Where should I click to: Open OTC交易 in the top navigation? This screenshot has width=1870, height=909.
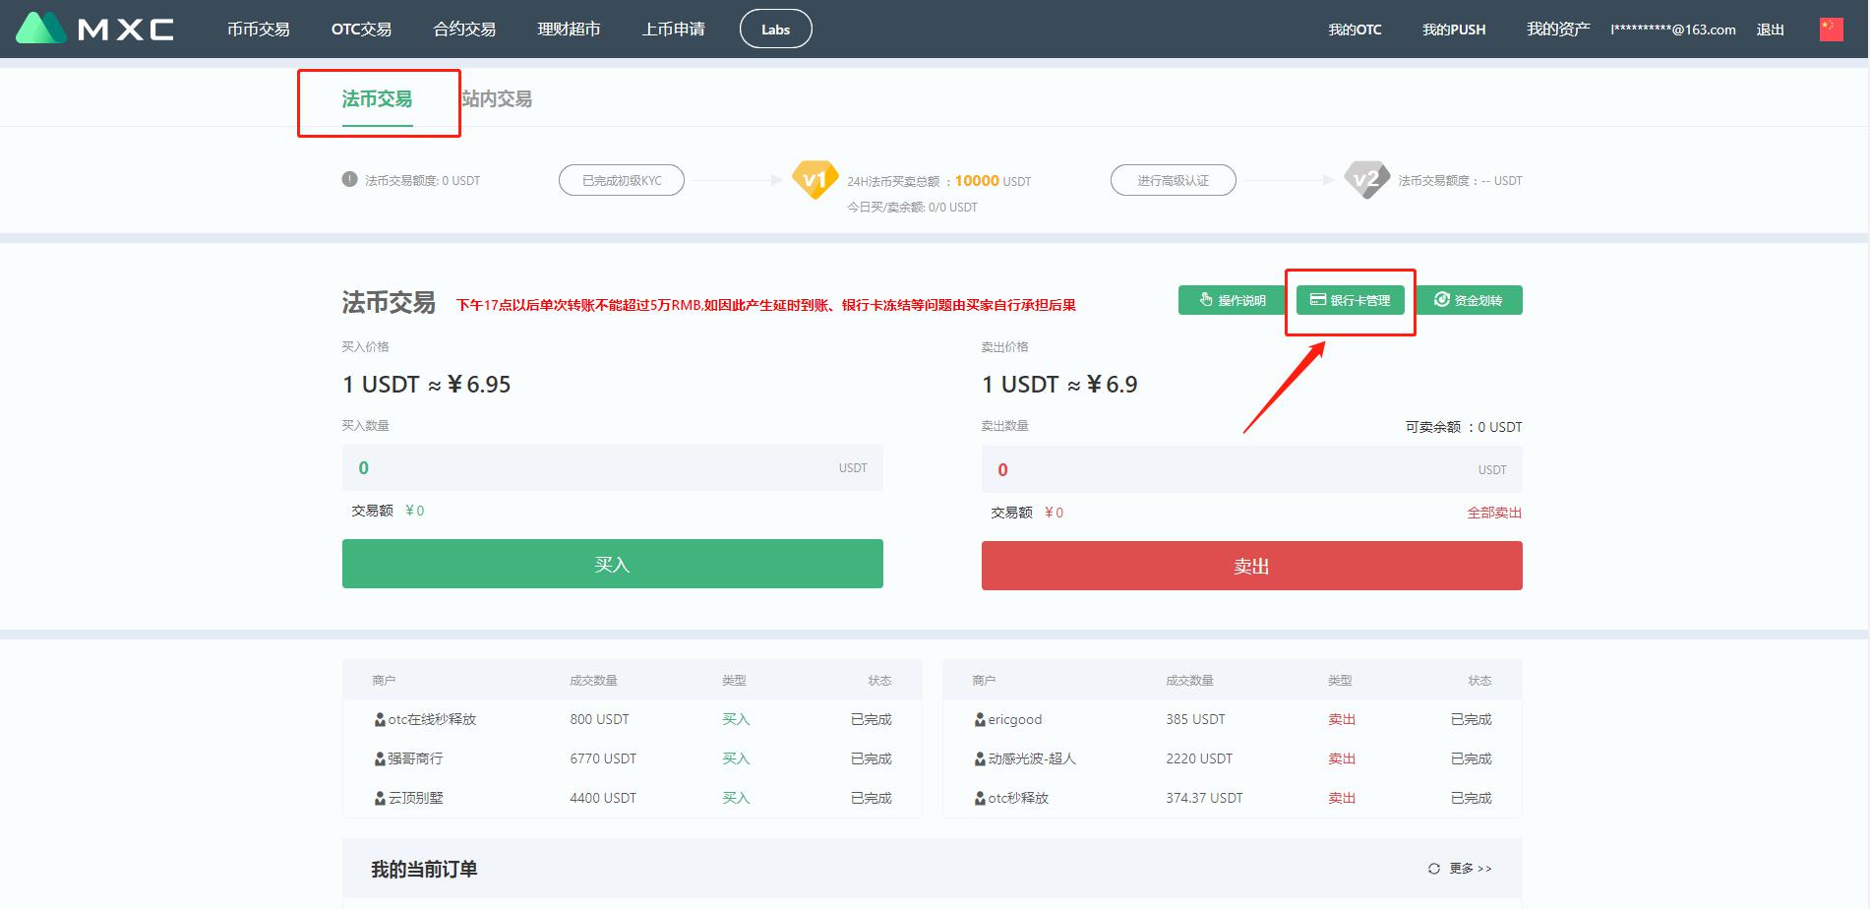[361, 30]
